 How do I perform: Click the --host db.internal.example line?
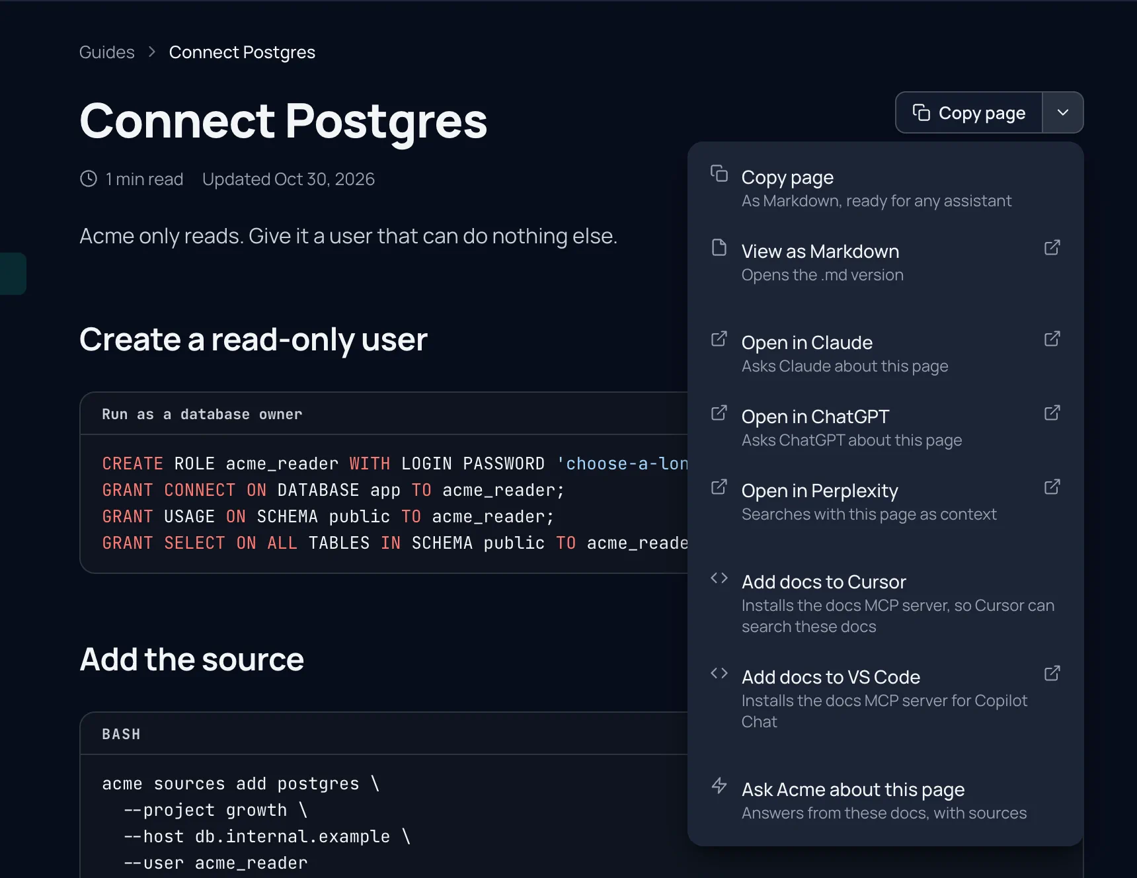(267, 836)
